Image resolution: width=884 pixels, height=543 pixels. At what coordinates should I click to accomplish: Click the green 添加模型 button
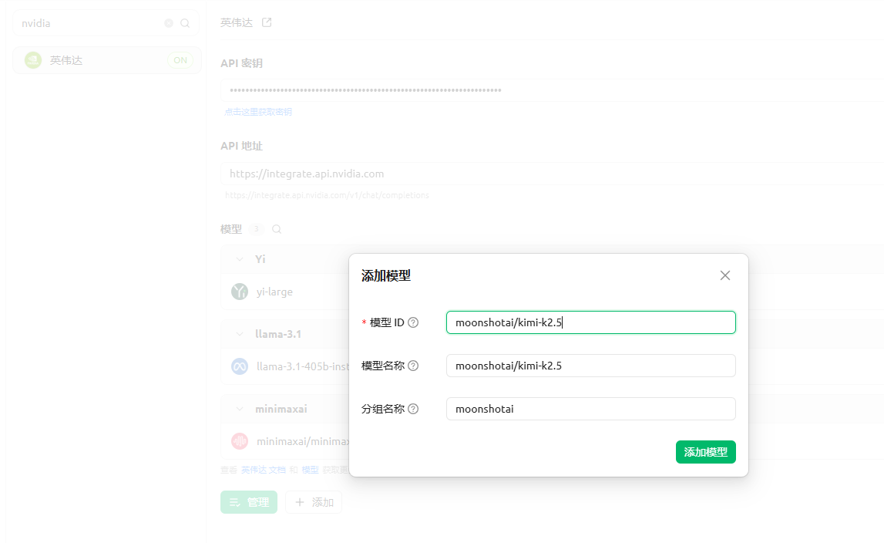coord(705,452)
